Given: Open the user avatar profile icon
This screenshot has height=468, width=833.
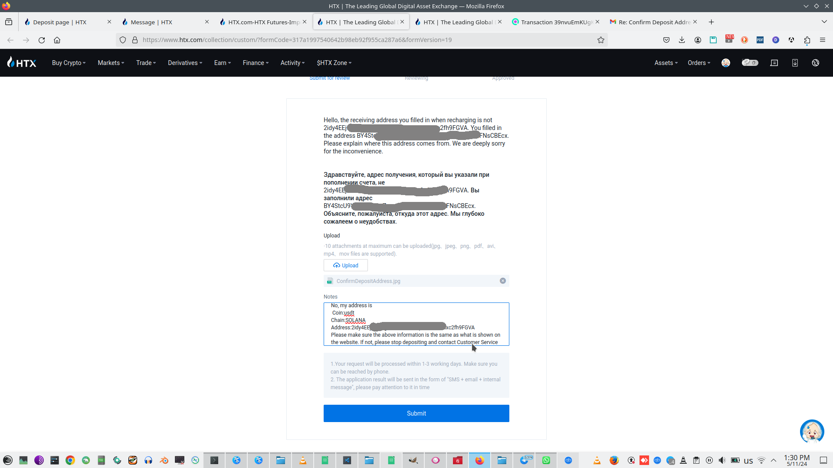Looking at the screenshot, I should (x=726, y=63).
